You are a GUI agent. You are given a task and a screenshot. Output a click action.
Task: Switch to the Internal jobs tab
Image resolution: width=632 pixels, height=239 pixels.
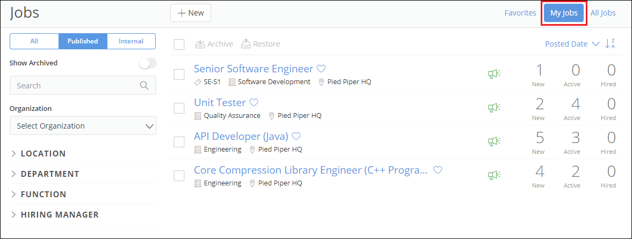pos(131,41)
